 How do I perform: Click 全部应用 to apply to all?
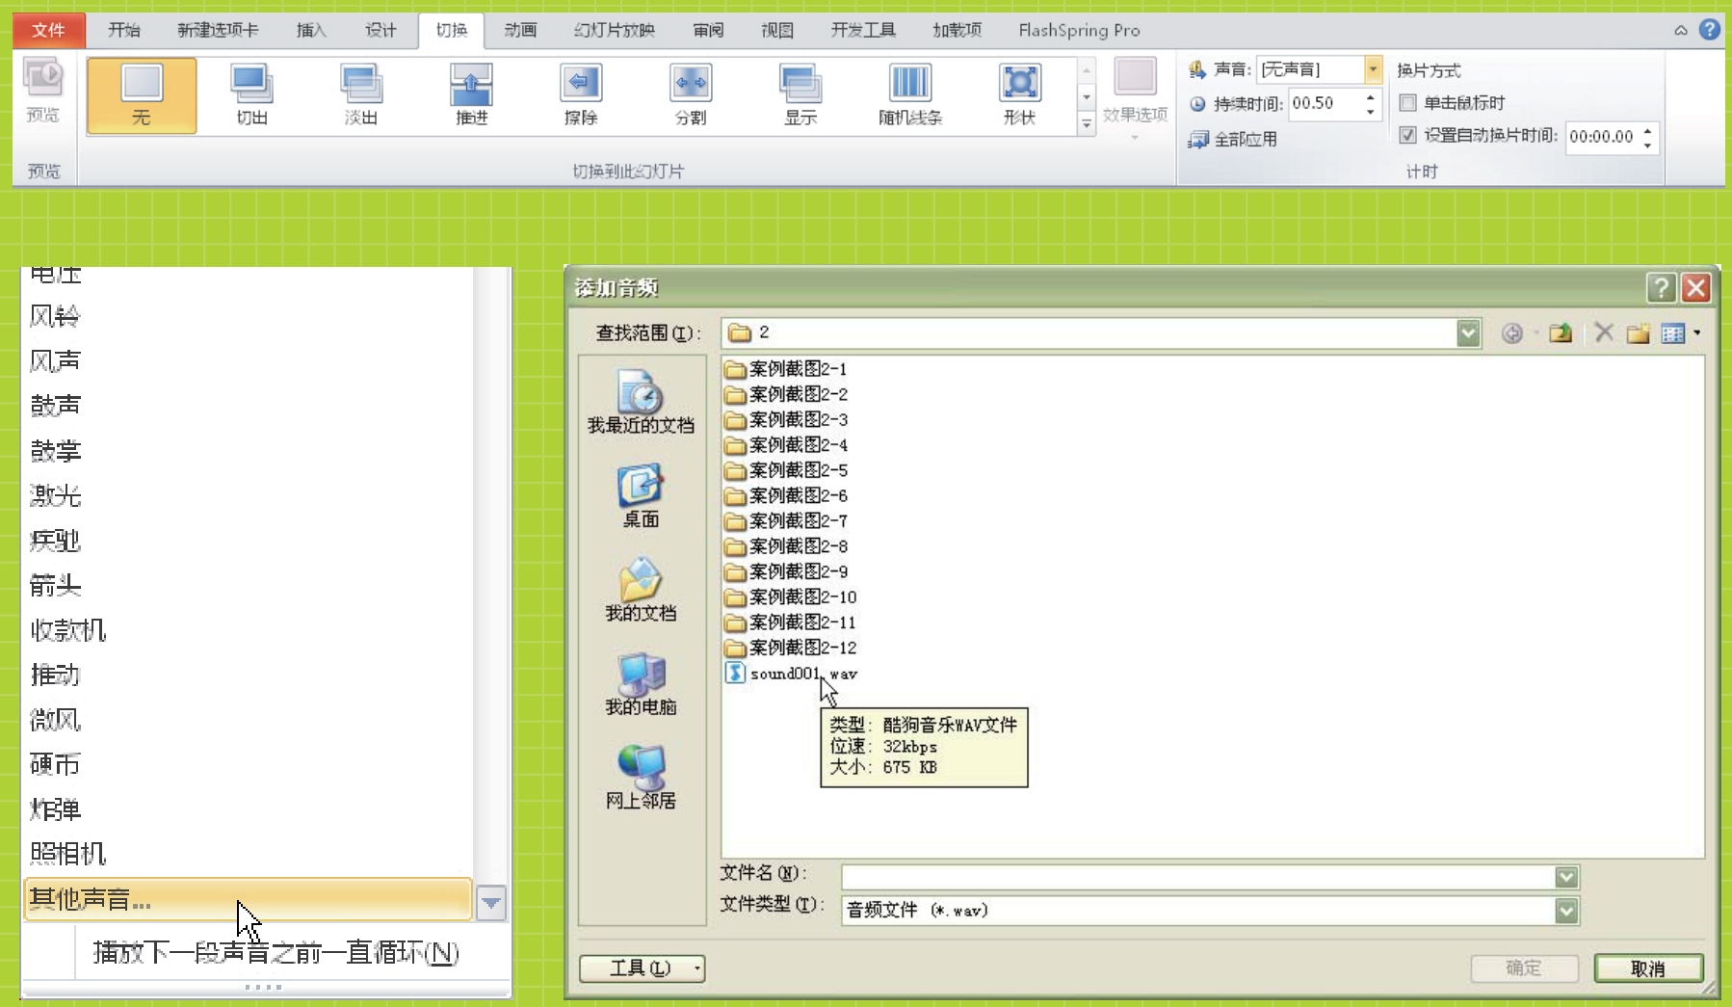[x=1234, y=140]
